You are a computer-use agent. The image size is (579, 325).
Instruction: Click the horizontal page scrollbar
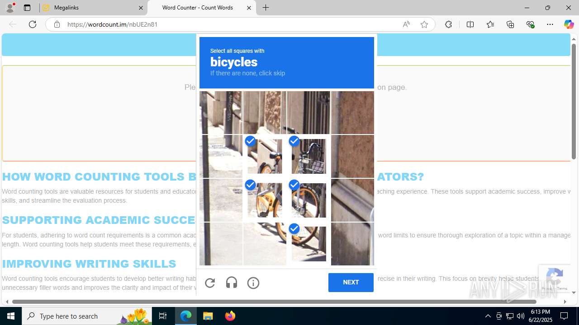274,302
